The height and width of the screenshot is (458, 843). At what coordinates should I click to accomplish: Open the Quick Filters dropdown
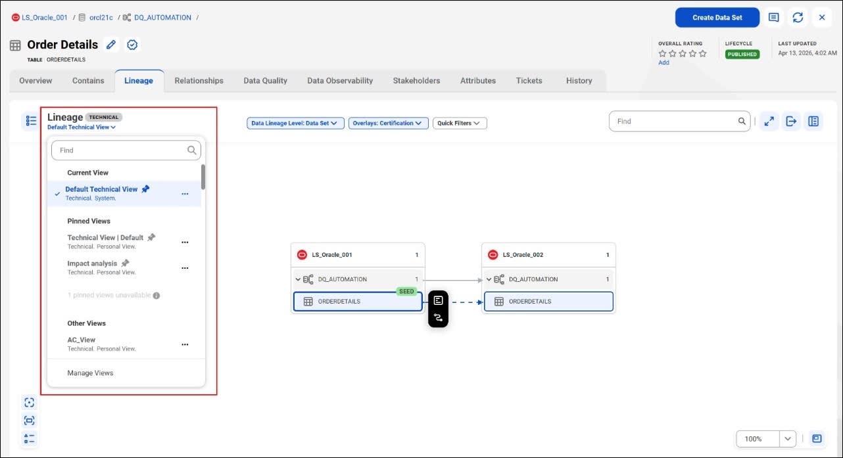pyautogui.click(x=460, y=123)
